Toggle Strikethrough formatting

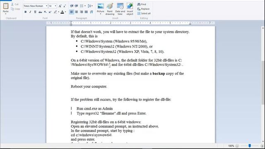click(40, 12)
